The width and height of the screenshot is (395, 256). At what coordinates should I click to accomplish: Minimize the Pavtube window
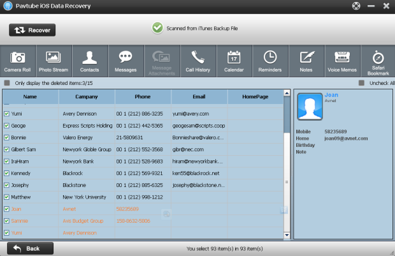pyautogui.click(x=371, y=6)
